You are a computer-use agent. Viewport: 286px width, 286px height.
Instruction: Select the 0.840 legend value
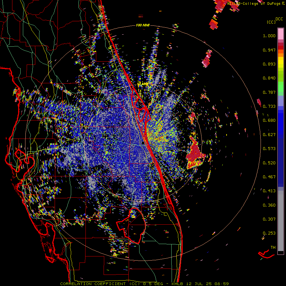[269, 78]
